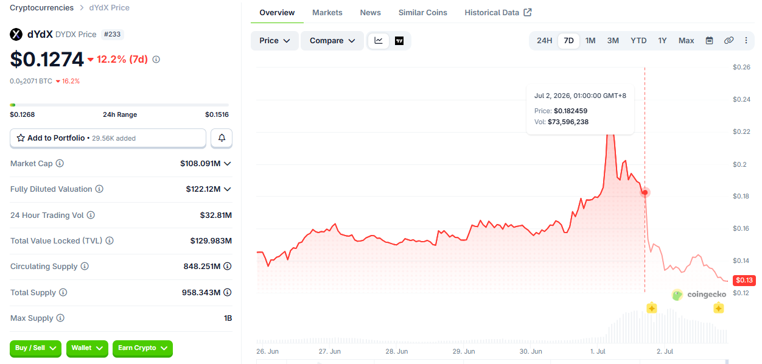Expand Fully Diluted Valuation $122.12M details

228,189
